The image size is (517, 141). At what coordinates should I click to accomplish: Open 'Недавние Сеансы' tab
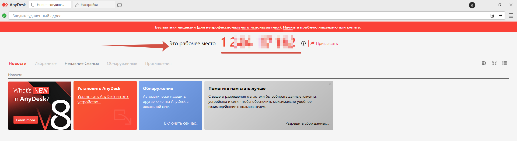82,64
